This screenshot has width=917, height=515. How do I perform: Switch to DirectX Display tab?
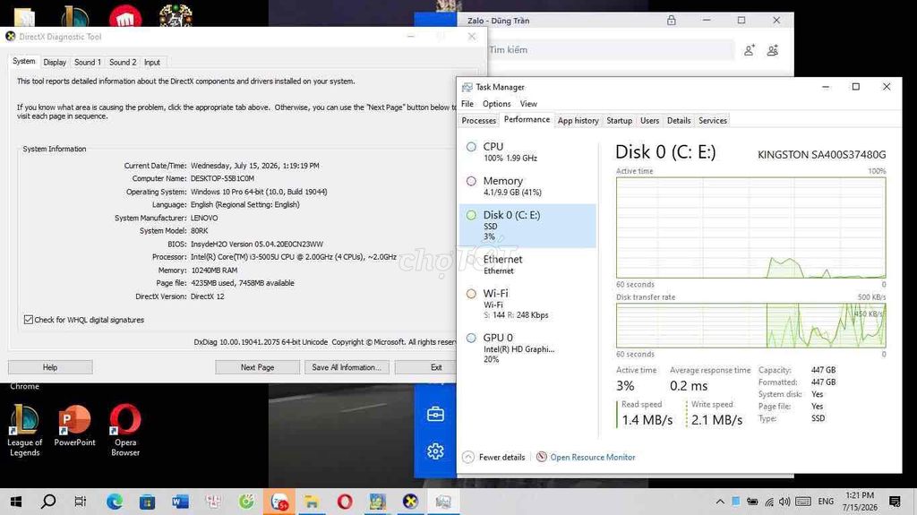(x=55, y=62)
